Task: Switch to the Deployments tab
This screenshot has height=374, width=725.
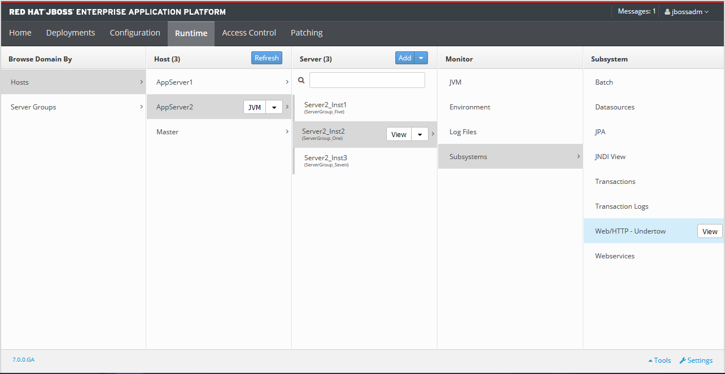Action: [x=71, y=33]
